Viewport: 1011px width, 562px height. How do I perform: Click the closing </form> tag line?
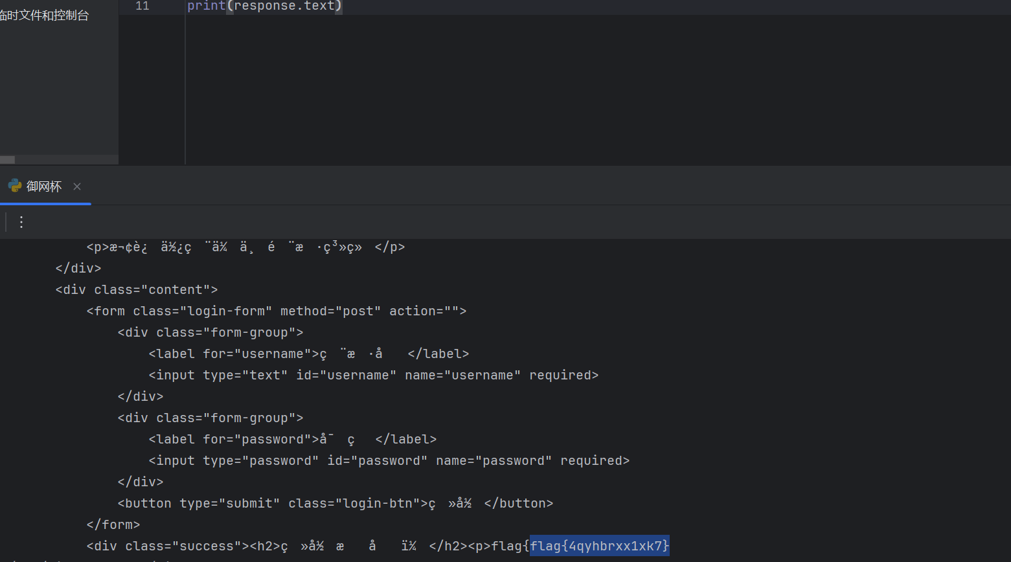113,524
